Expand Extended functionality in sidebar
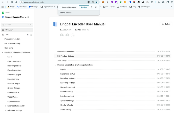 pyautogui.click(x=6, y=106)
